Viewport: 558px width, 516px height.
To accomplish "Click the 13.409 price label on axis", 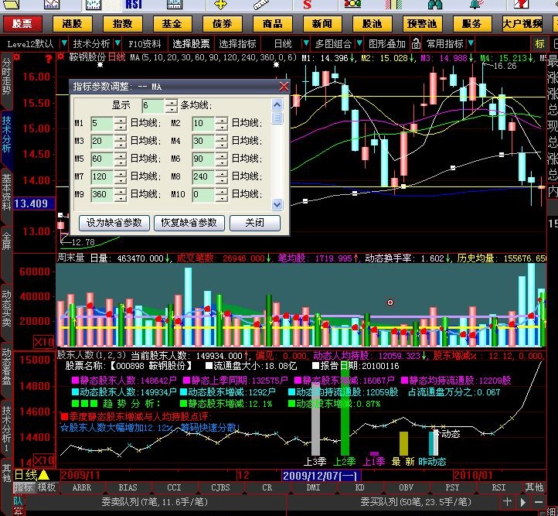I will [34, 203].
